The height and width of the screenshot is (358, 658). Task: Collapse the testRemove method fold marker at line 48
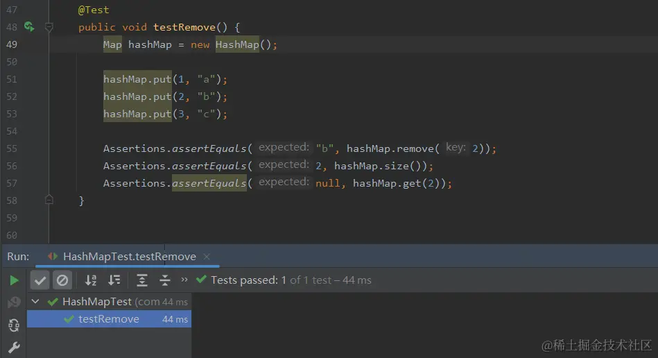pyautogui.click(x=49, y=27)
